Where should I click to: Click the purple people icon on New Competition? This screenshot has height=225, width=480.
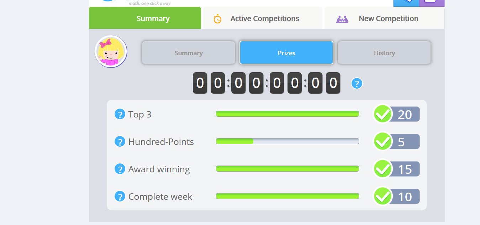pyautogui.click(x=342, y=19)
